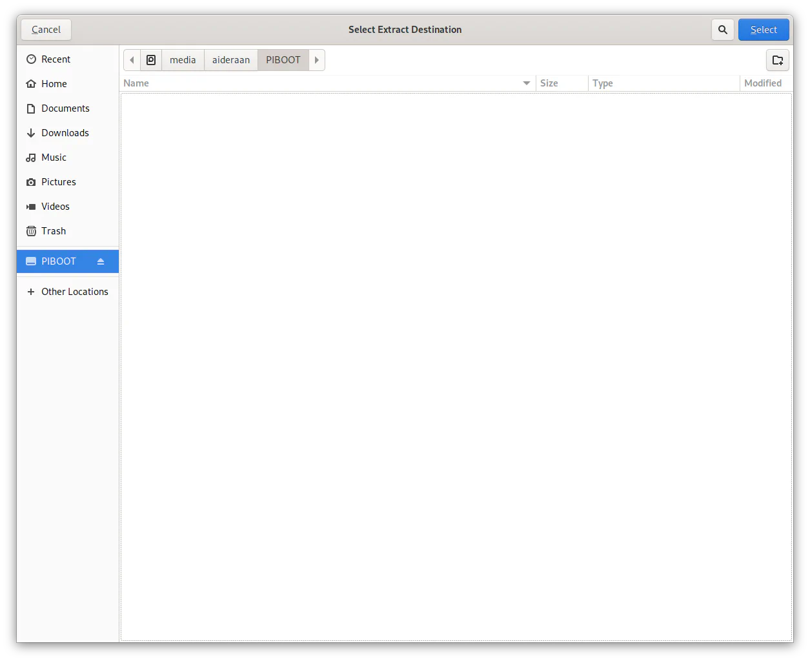Sort files by the Name column
810x661 pixels.
click(x=328, y=83)
